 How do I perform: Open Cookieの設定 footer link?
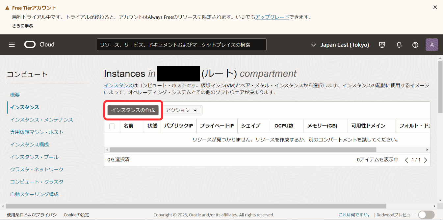coord(76,215)
